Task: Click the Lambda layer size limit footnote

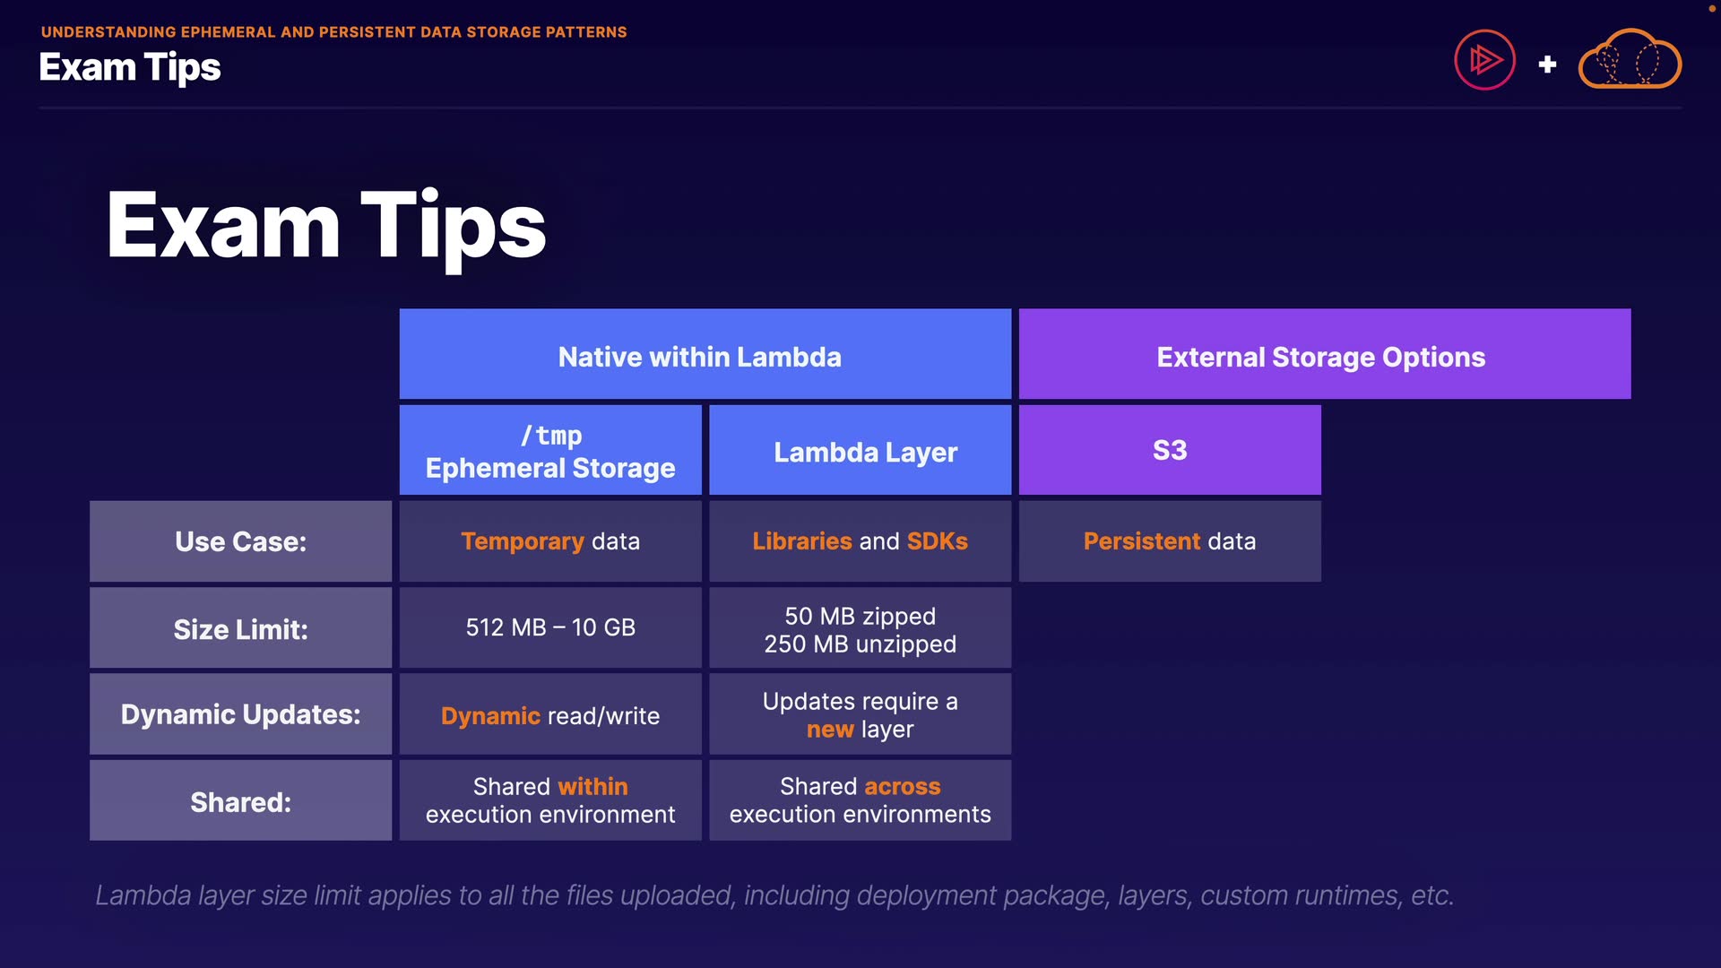Action: 774,895
